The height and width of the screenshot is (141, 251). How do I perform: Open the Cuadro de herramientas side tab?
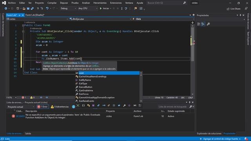pyautogui.click(x=3, y=25)
